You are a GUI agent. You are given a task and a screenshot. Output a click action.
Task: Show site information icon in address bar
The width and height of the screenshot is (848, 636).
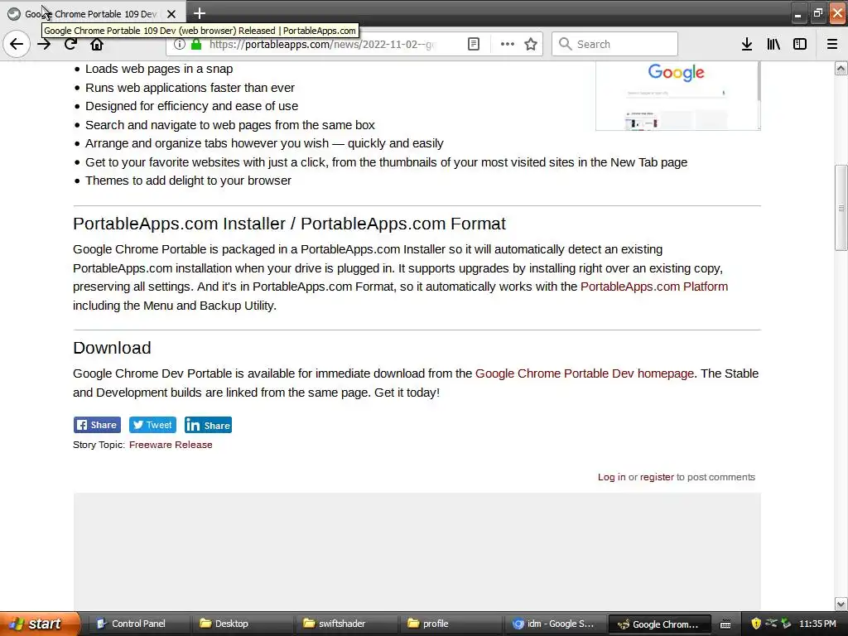point(180,45)
